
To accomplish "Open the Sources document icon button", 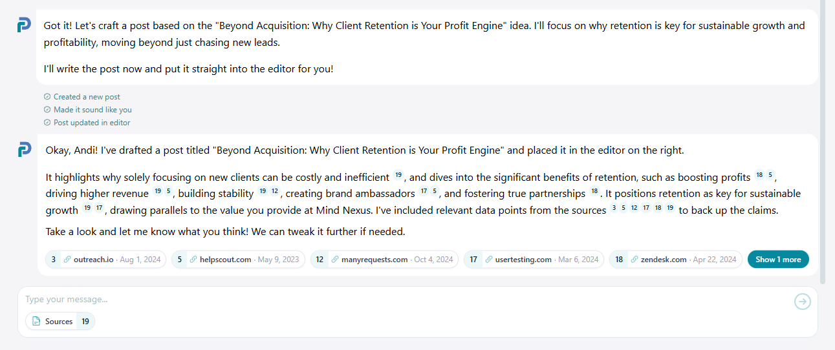I will [x=37, y=322].
